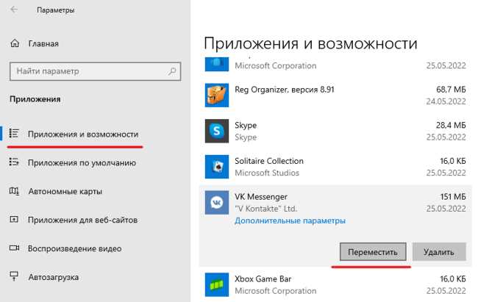The height and width of the screenshot is (302, 478).
Task: Click the Приложения для веб-сайтов icon
Action: [14, 219]
